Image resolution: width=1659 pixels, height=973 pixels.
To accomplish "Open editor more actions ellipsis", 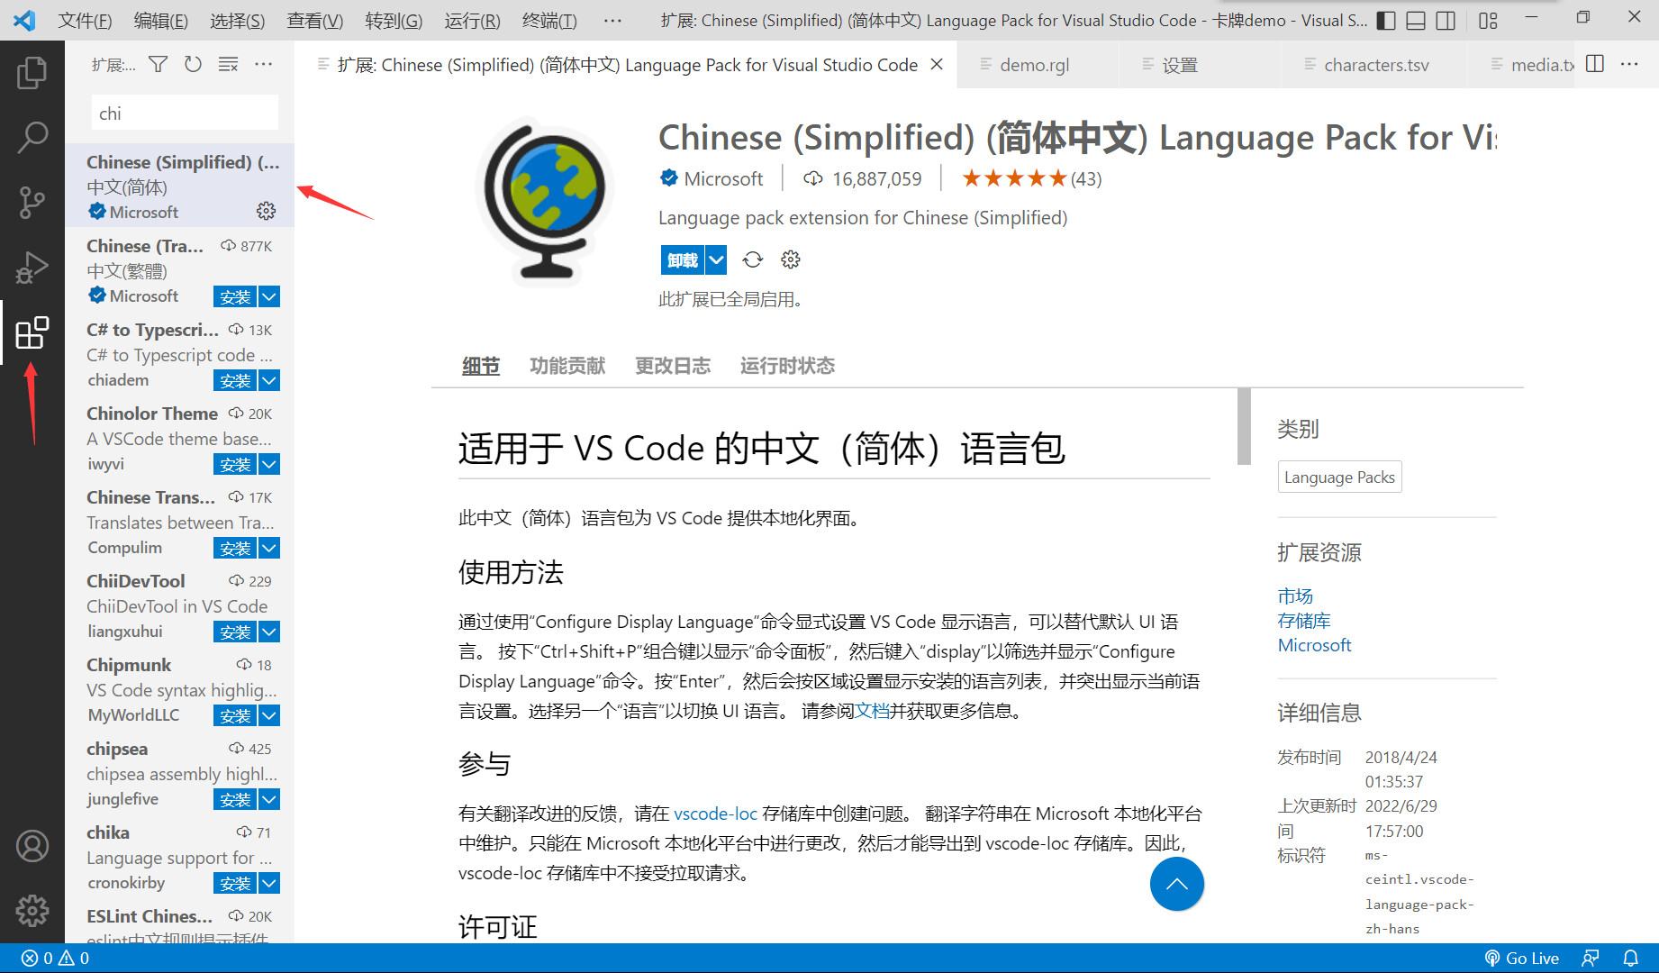I will coord(1629,64).
